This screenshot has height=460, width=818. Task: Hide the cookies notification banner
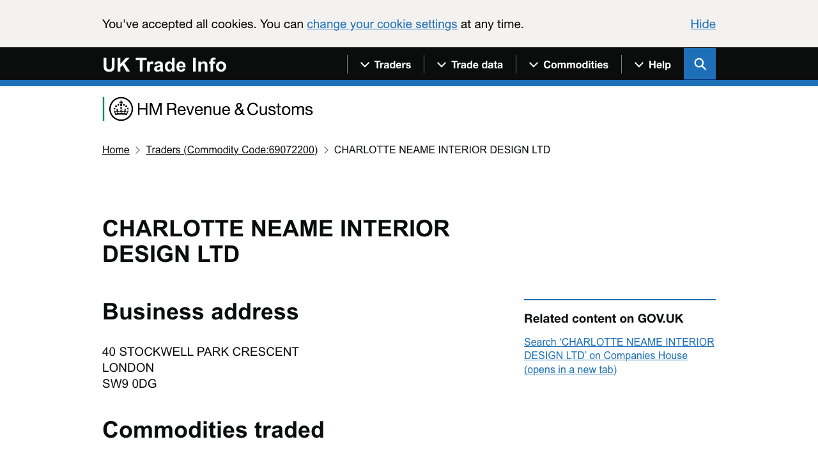coord(703,24)
